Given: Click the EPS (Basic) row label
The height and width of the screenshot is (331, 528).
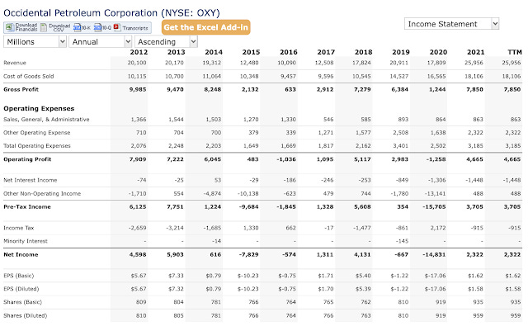Looking at the screenshot, I should coord(19,276).
